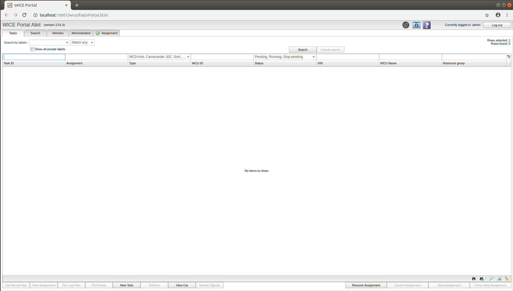Screen dimensions: 513x291
Task: Open the Status filter dropdown
Action: 285,57
